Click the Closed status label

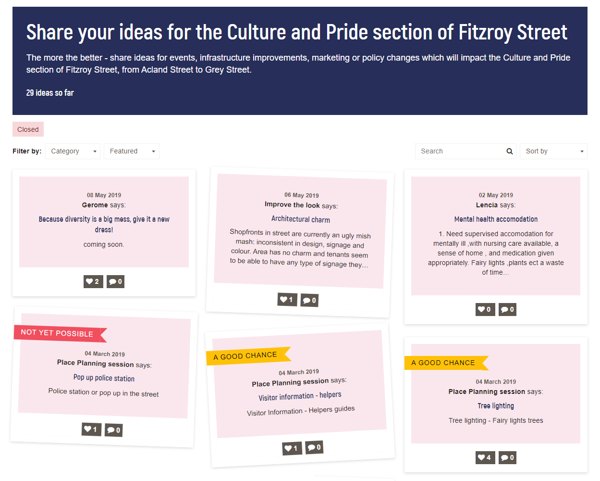click(28, 129)
